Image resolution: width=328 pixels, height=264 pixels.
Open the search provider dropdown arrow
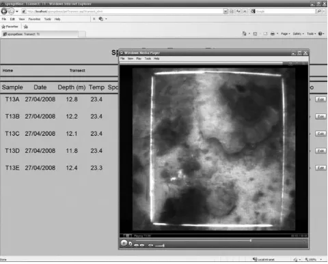point(324,11)
